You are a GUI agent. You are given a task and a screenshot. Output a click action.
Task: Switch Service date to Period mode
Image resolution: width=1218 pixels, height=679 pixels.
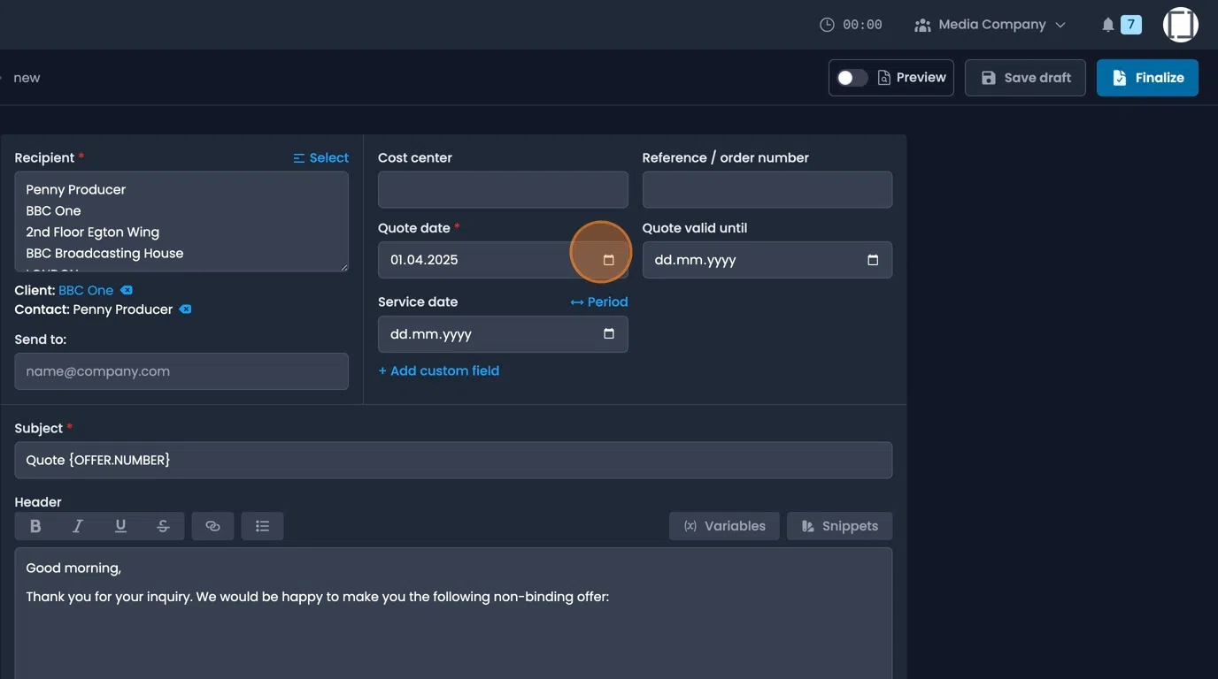pos(598,301)
